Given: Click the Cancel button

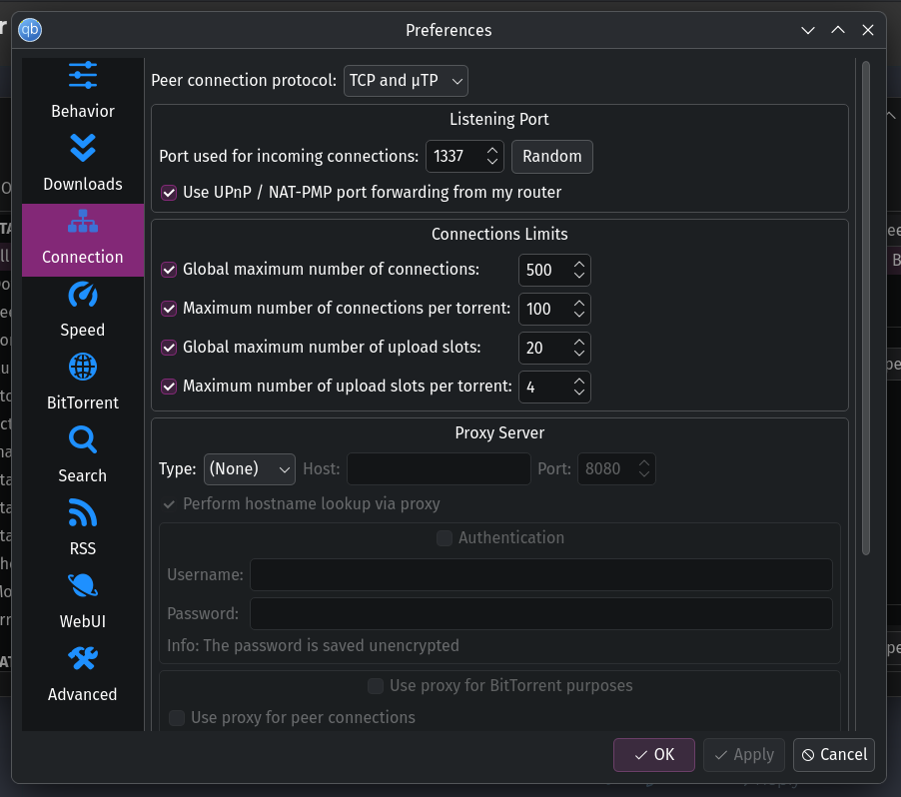Looking at the screenshot, I should pyautogui.click(x=834, y=755).
